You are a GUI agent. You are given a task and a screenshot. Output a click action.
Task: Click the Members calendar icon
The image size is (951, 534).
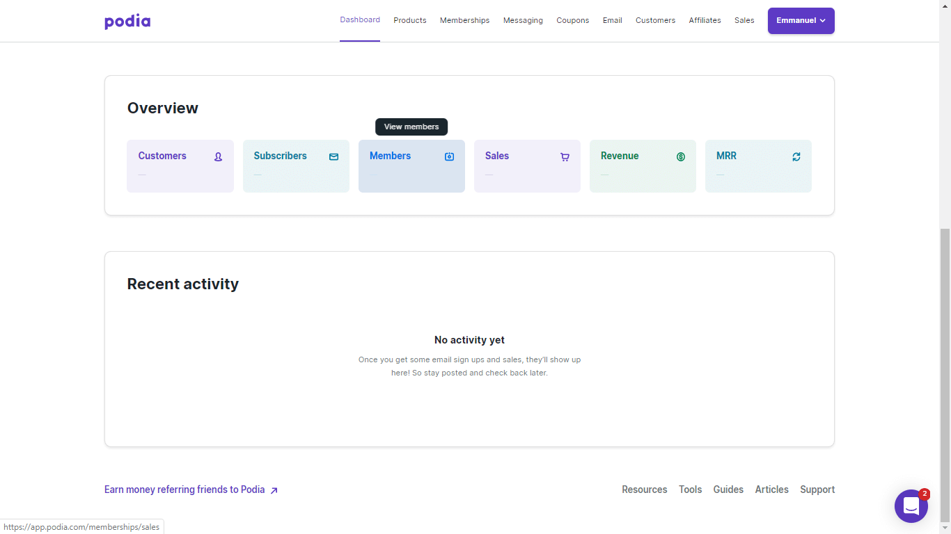click(x=449, y=157)
